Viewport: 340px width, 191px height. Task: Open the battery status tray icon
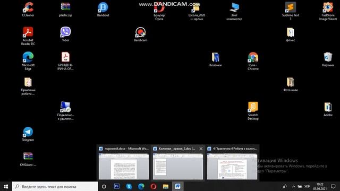point(300,186)
